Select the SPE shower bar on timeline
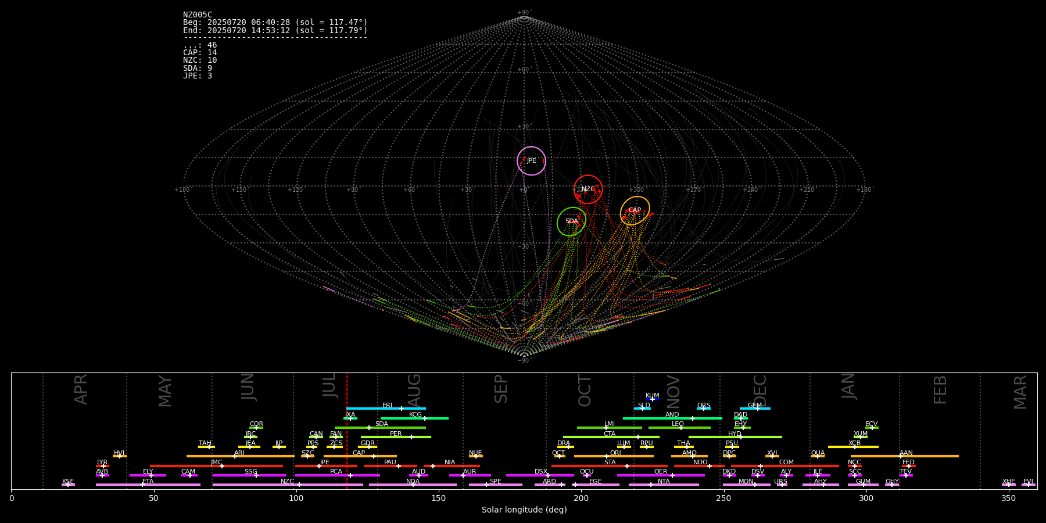 click(x=495, y=485)
